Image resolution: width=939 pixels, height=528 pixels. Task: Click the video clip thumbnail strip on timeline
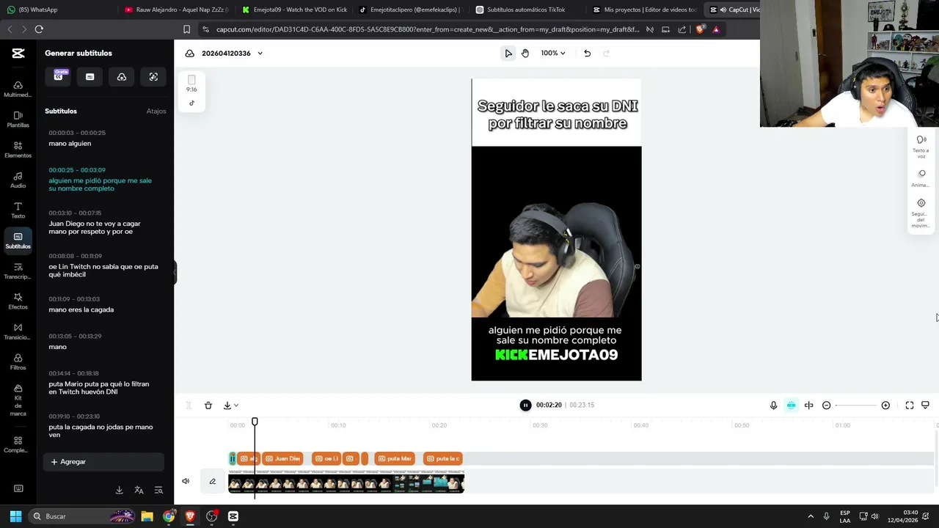pos(346,482)
